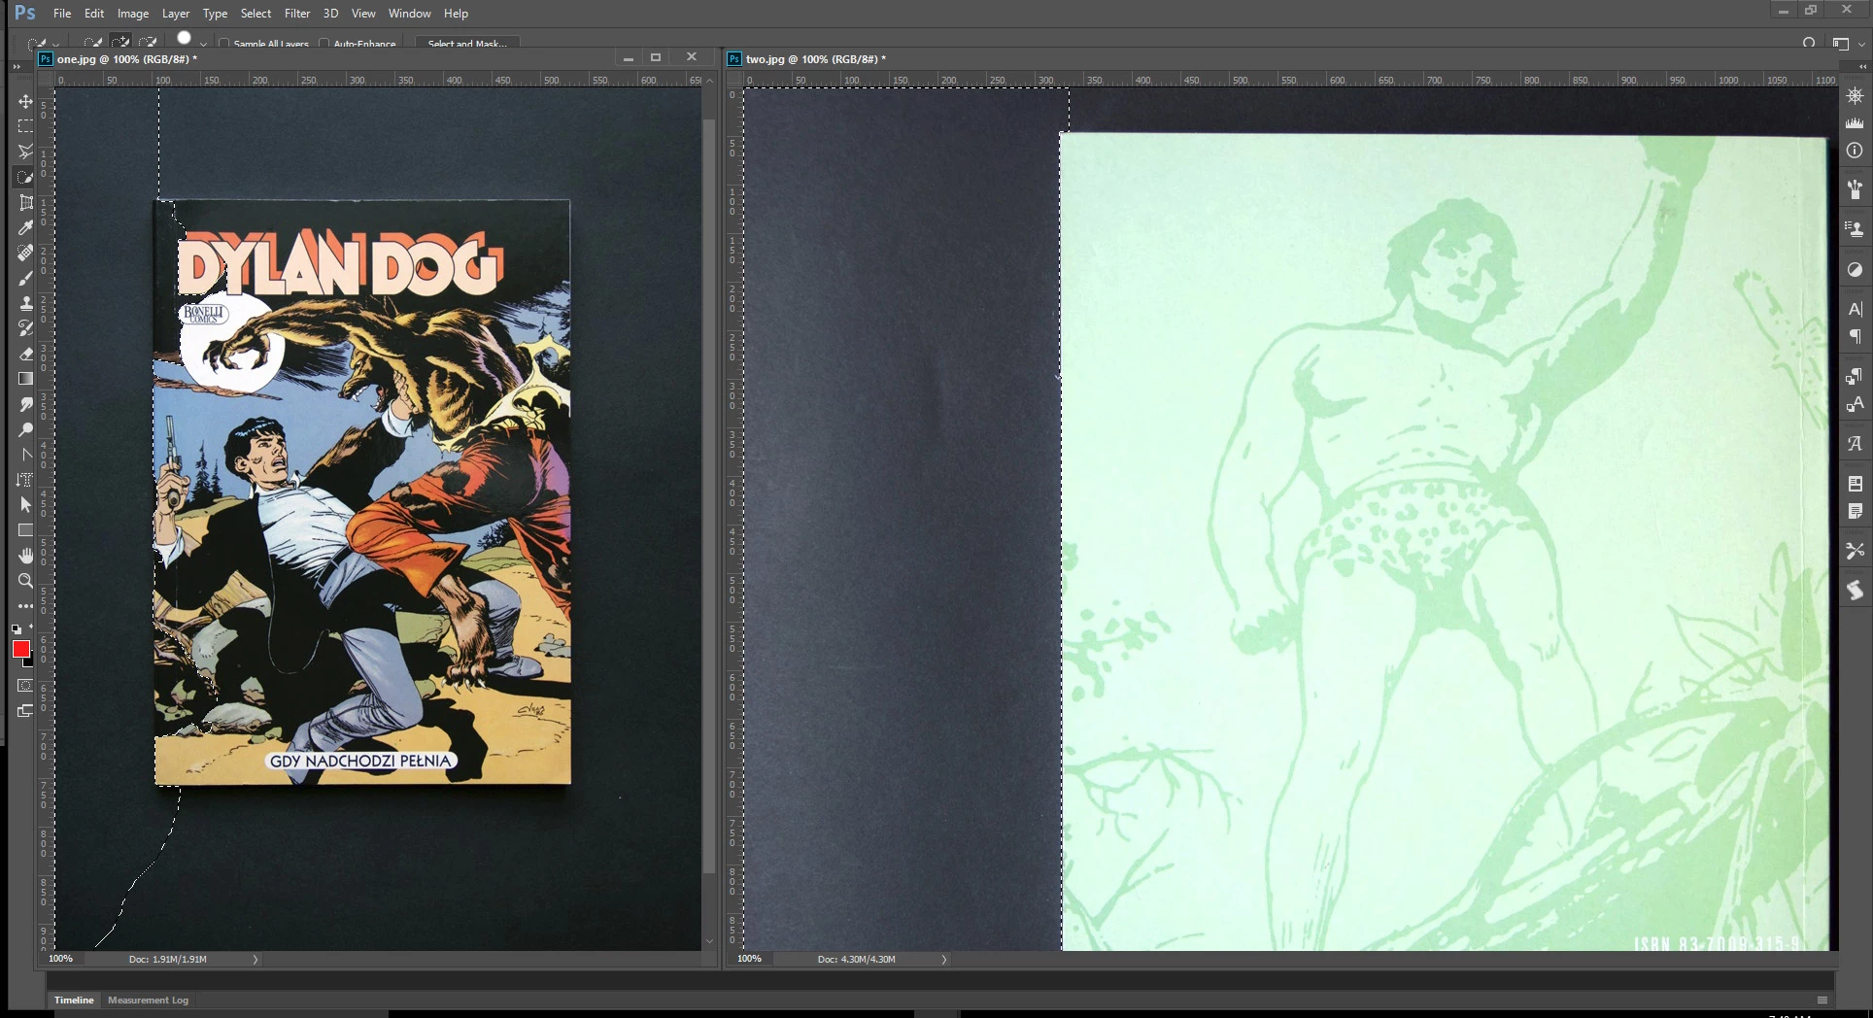The height and width of the screenshot is (1018, 1873).
Task: Choose Subtract from Selection mode
Action: coord(148,42)
